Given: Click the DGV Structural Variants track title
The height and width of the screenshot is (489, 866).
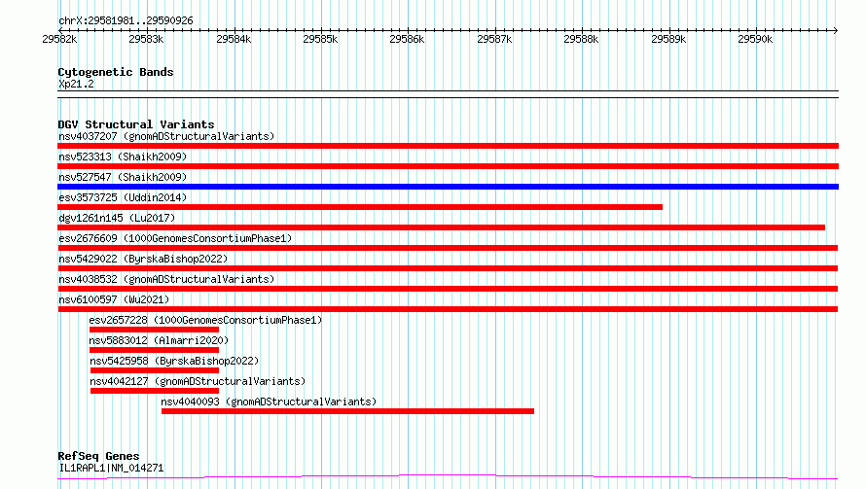Looking at the screenshot, I should [136, 124].
